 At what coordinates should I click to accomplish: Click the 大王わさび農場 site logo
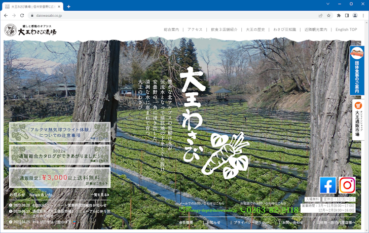[30, 30]
